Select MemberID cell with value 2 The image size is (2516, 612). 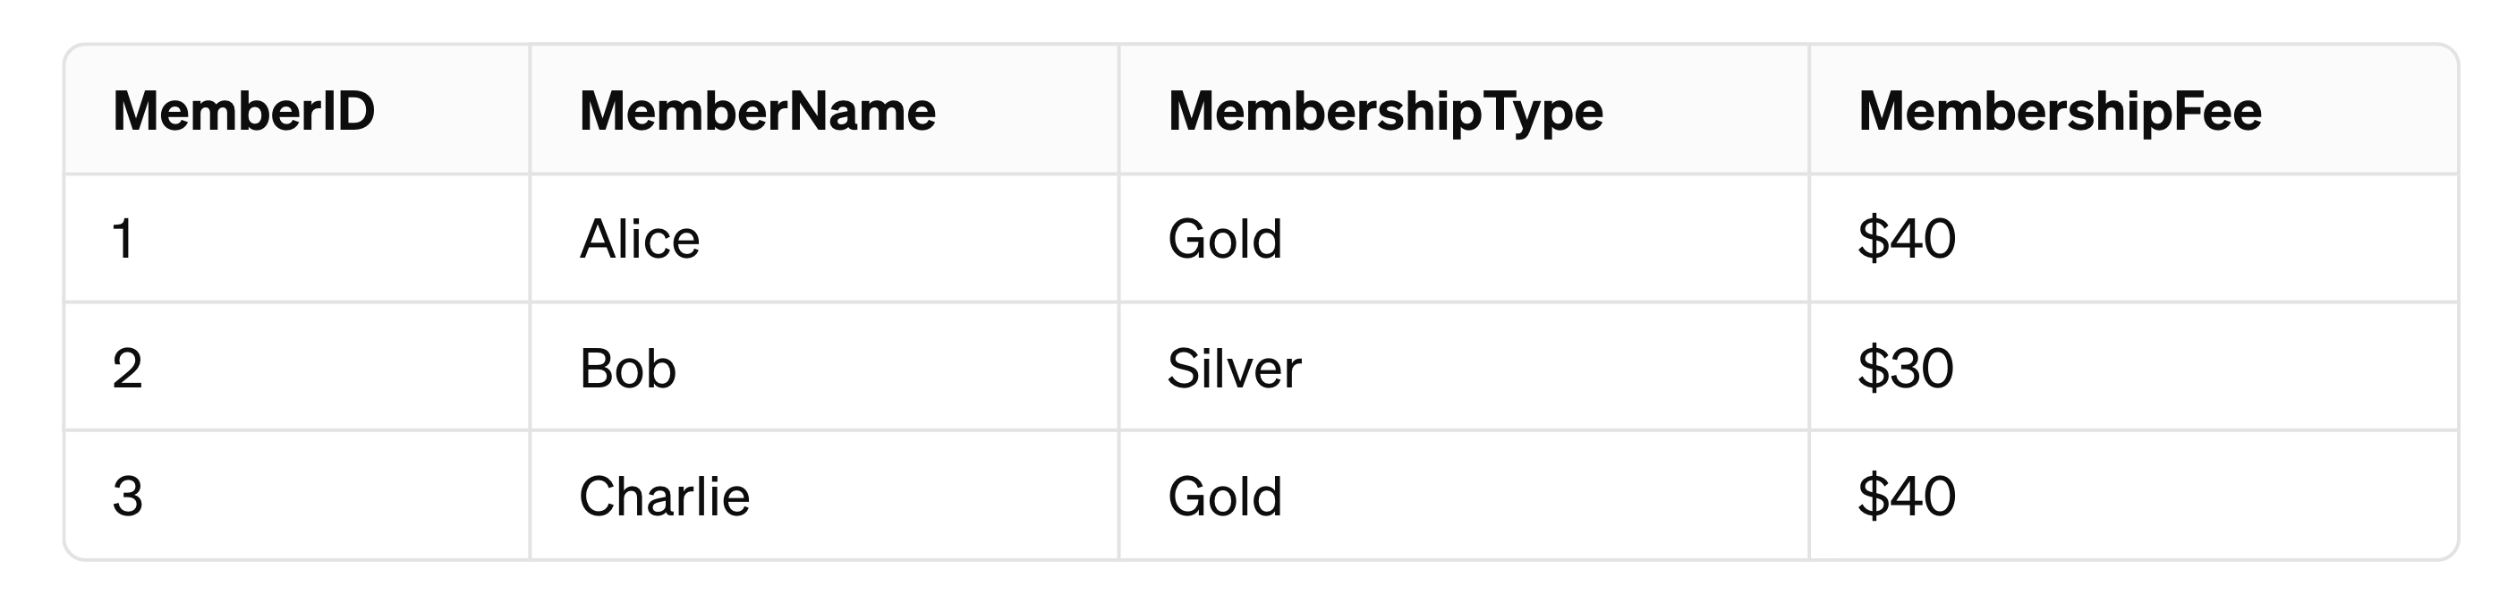point(297,367)
